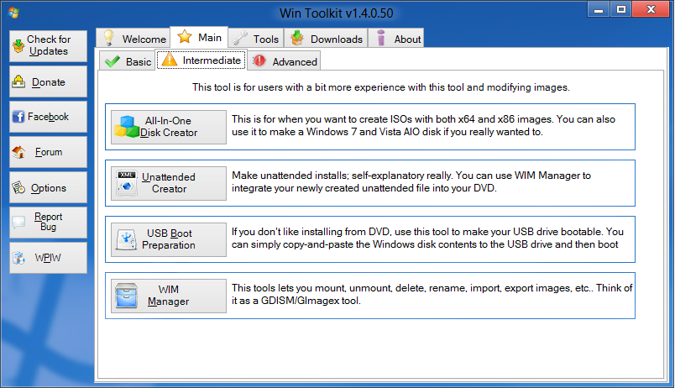The height and width of the screenshot is (388, 675).
Task: Click the star icon on Main tab
Action: click(185, 37)
